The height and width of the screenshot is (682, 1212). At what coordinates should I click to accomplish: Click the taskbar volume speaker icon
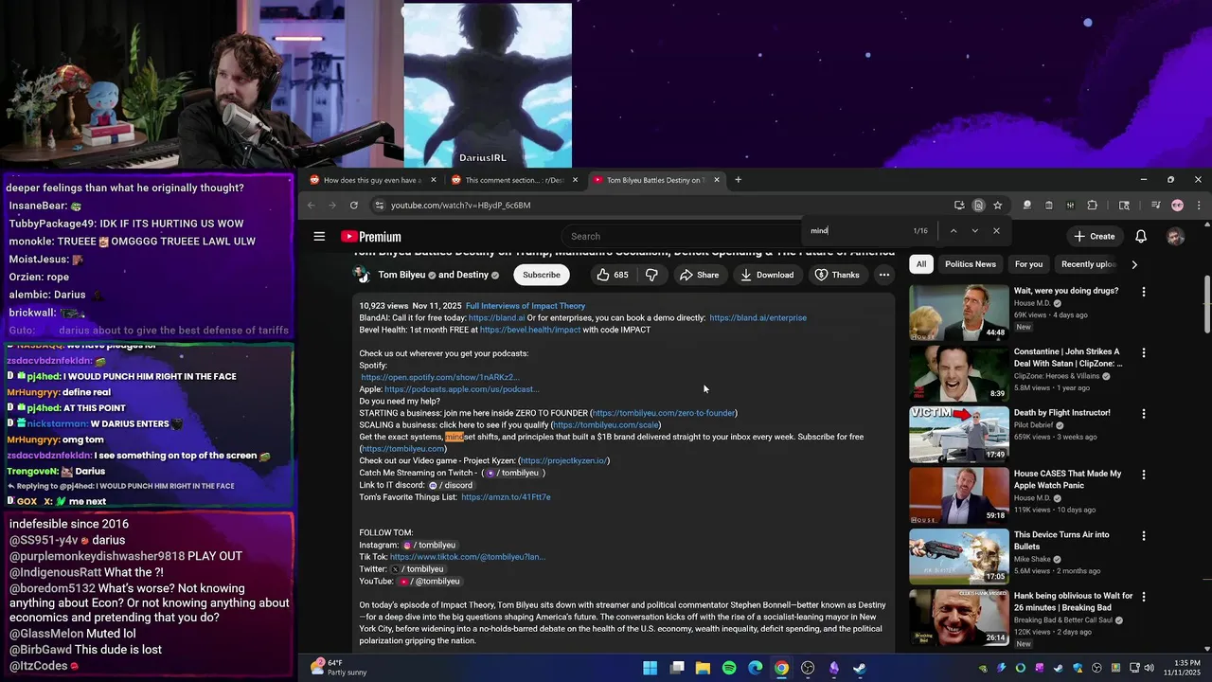click(1149, 668)
